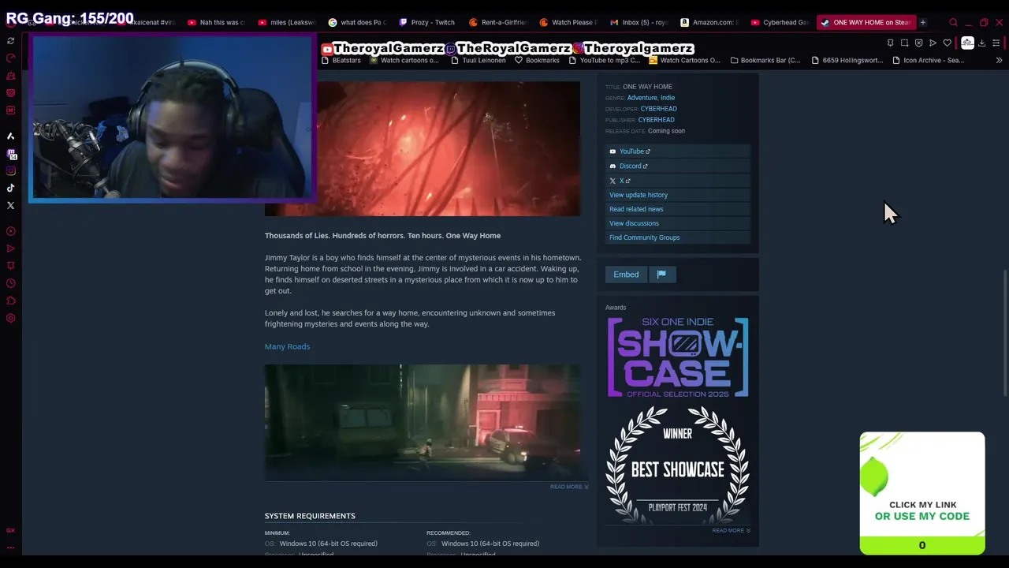The height and width of the screenshot is (568, 1009).
Task: Open the Bookmarks Bar folder
Action: [765, 60]
